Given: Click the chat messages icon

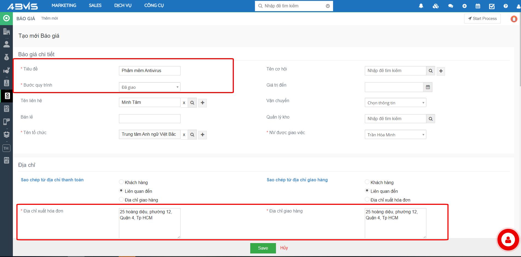Looking at the screenshot, I should tap(450, 6).
